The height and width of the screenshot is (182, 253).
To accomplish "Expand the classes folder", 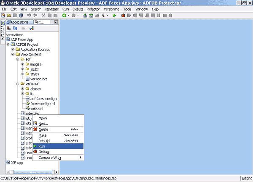I will point(23,89).
